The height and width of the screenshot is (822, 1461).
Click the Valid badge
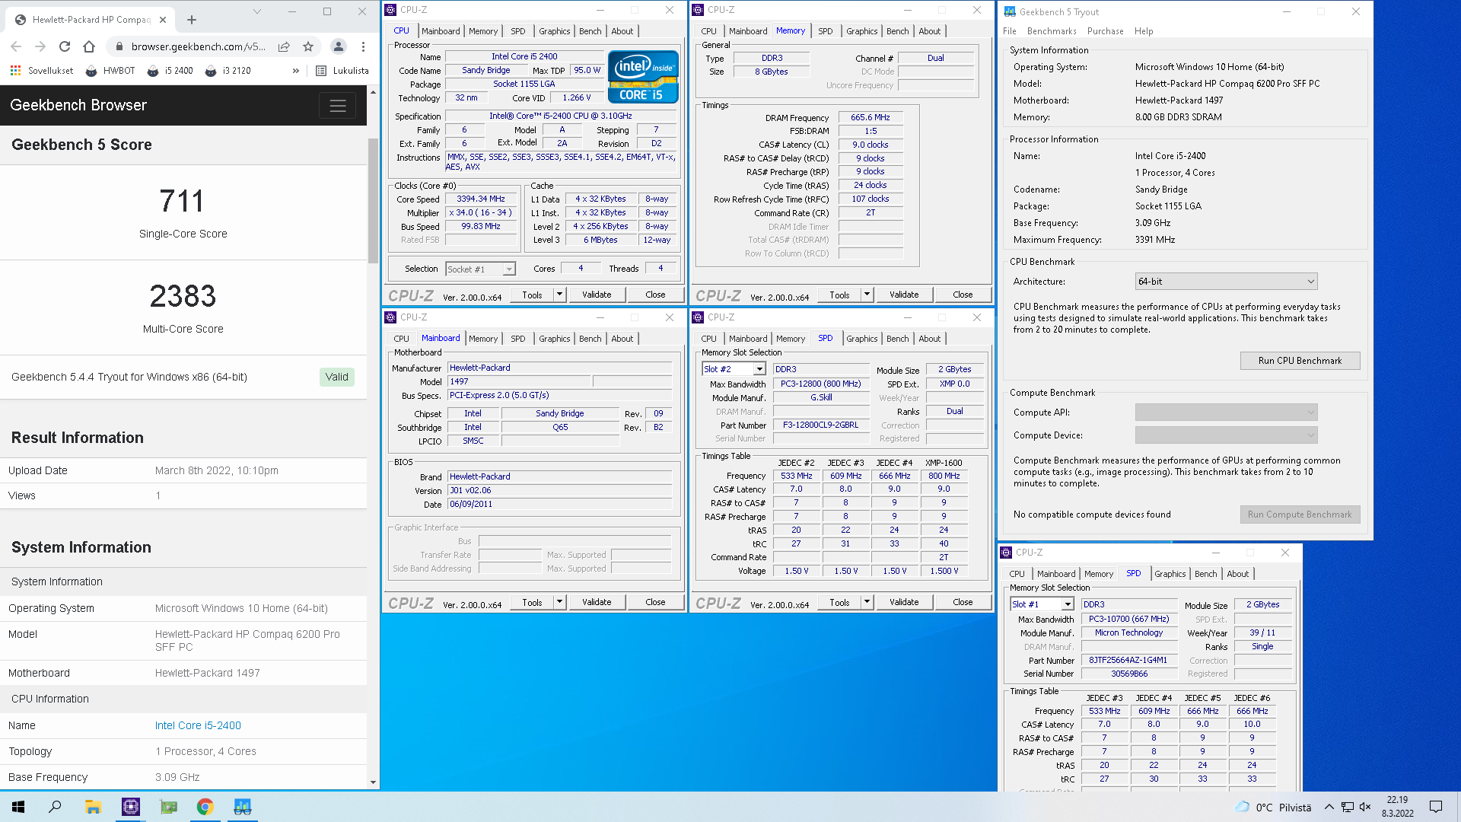click(x=337, y=377)
